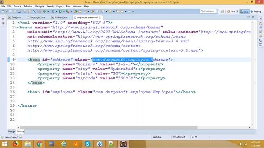Viewport: 264px width, 148px height.
Task: Click the '9 : 55' cursor position in the status bar
Action: click(x=194, y=137)
